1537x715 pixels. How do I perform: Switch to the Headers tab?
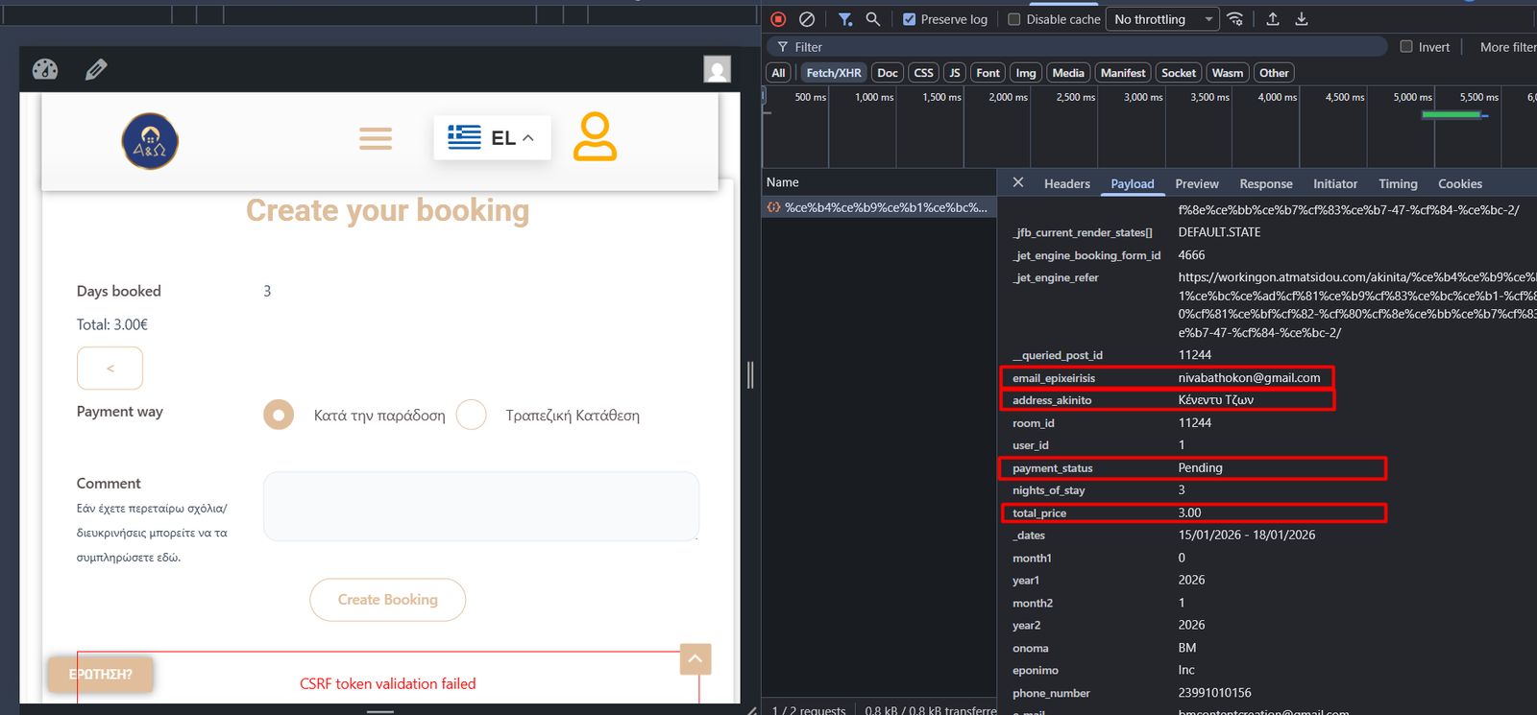(x=1066, y=184)
